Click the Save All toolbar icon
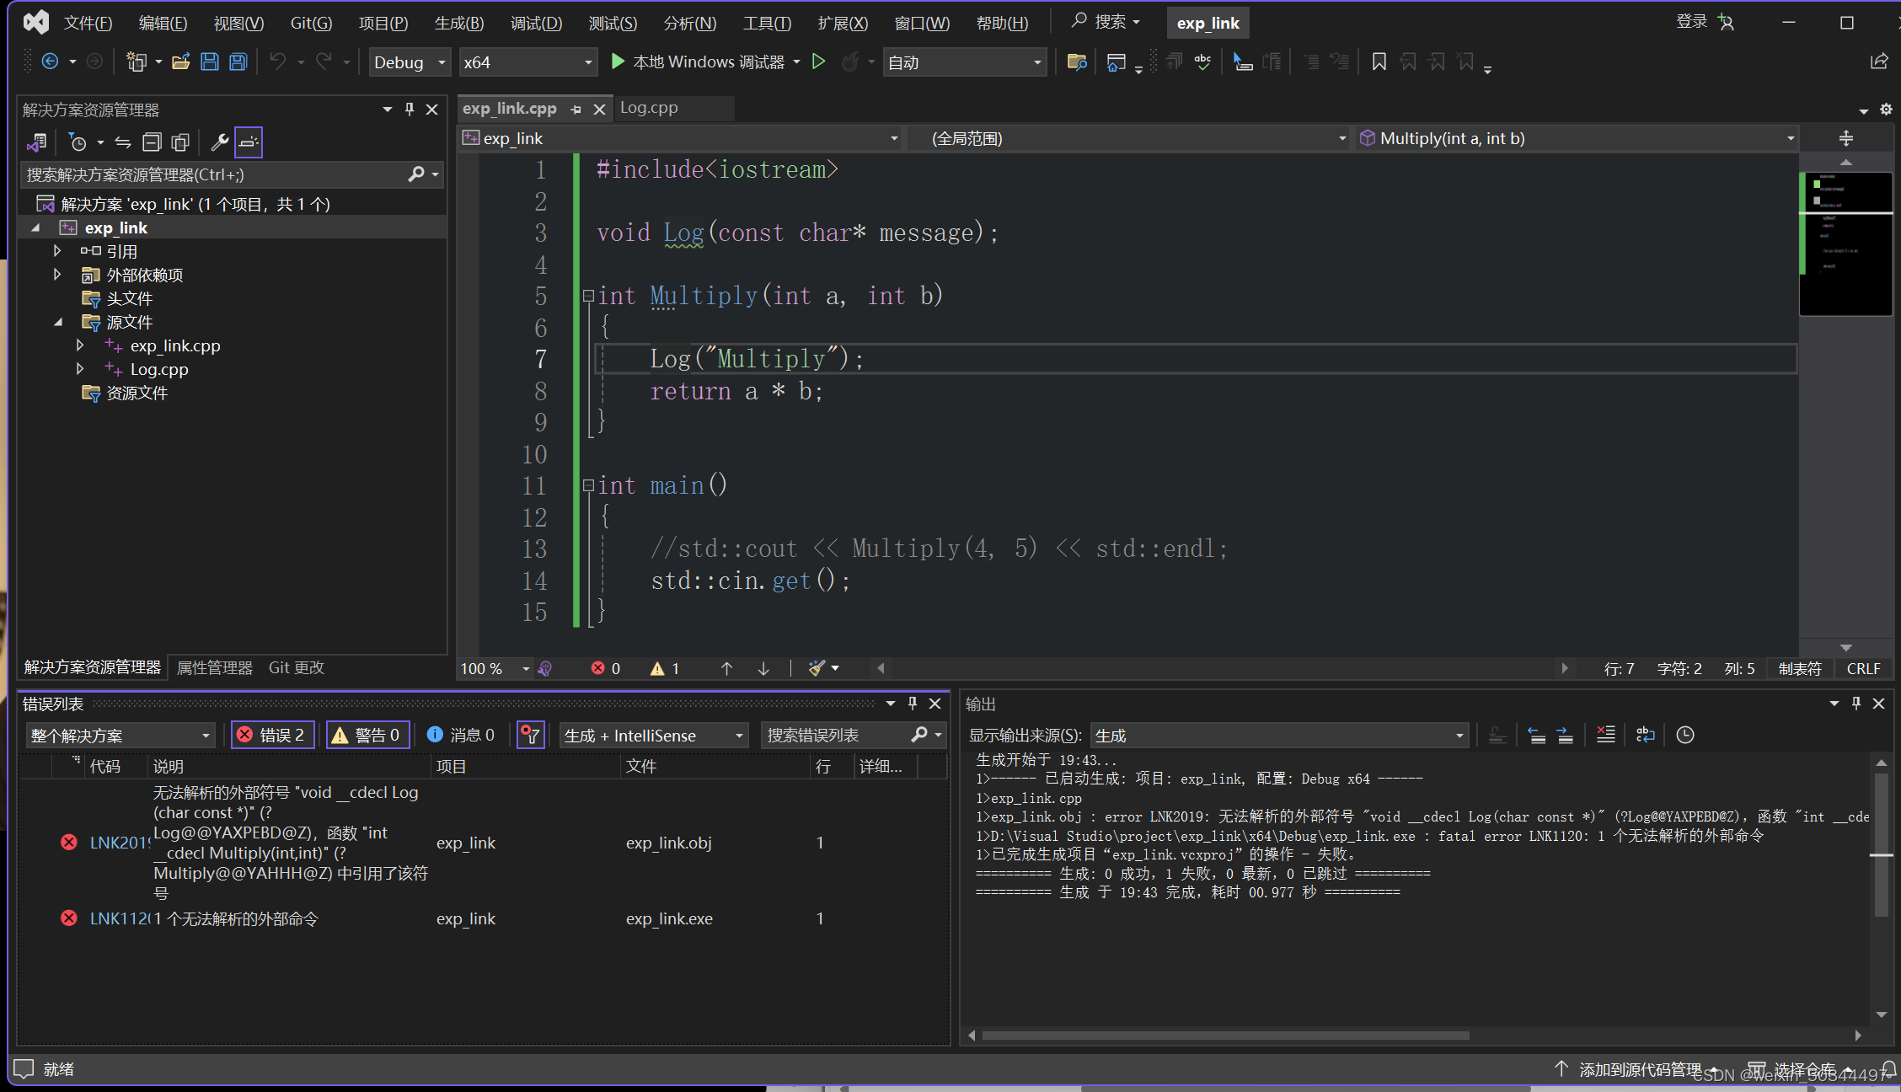Screen dimensions: 1901x1092 point(238,62)
